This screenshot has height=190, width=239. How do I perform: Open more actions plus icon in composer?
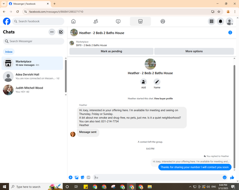[71, 178]
